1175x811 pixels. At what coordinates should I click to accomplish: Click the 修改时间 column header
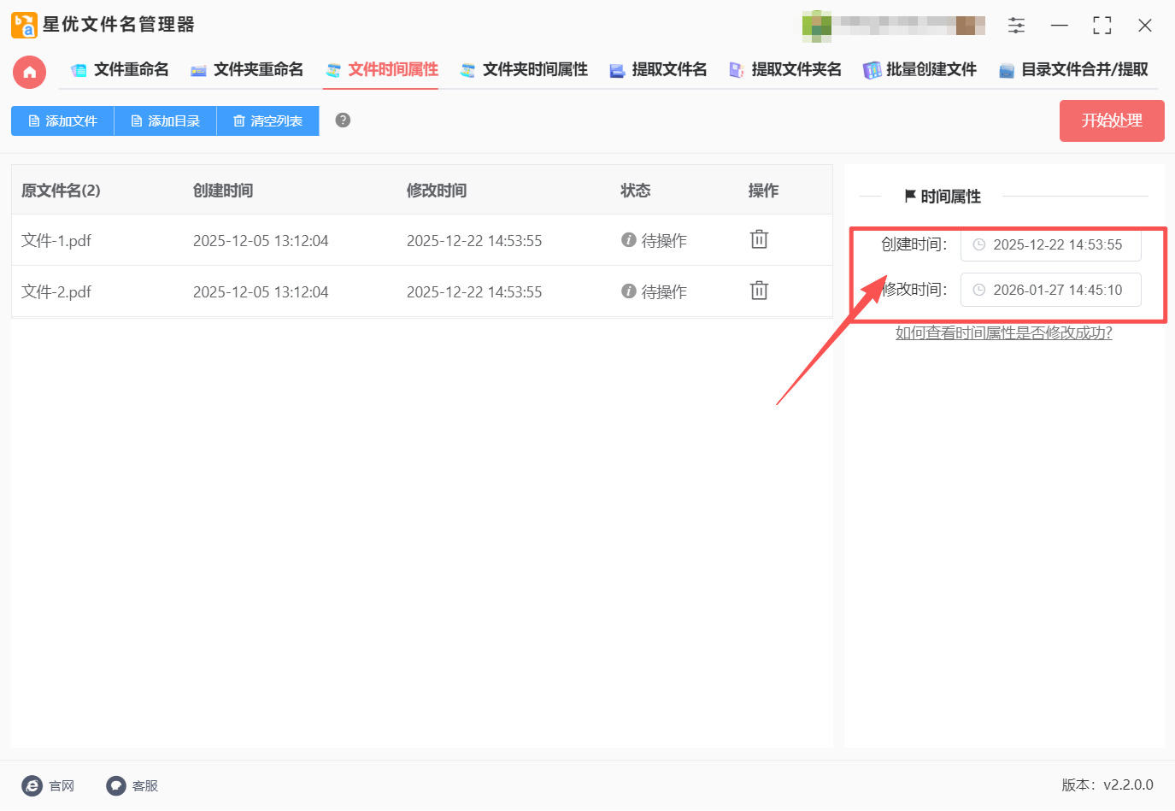point(437,191)
